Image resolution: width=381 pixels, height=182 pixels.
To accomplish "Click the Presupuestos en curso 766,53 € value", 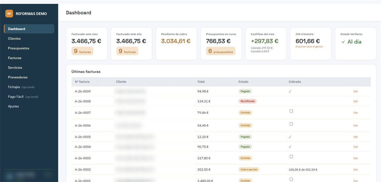I will pos(218,41).
